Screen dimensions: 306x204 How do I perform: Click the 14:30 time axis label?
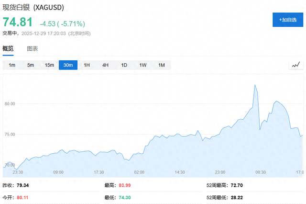(x=180, y=171)
